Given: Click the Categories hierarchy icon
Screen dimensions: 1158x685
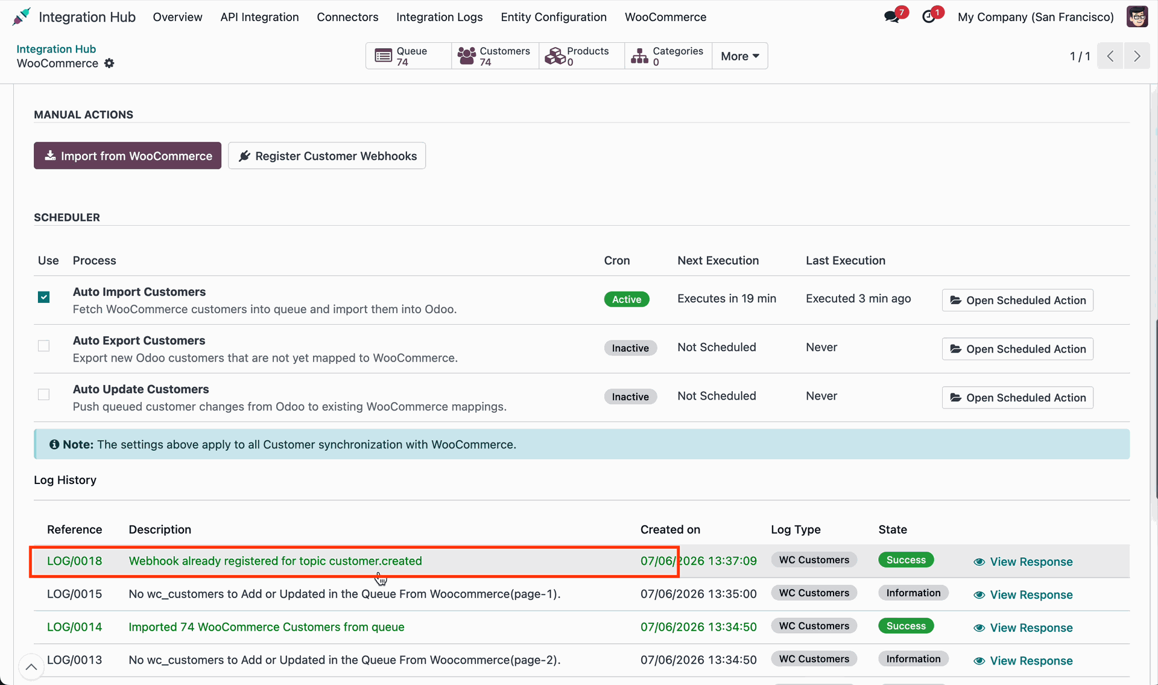Looking at the screenshot, I should coord(639,56).
